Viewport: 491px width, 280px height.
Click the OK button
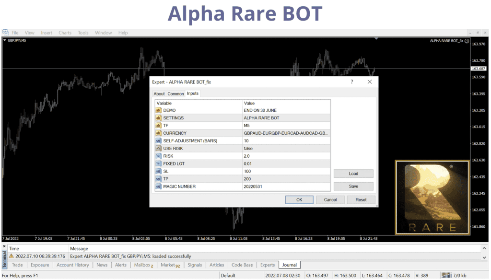coord(299,199)
